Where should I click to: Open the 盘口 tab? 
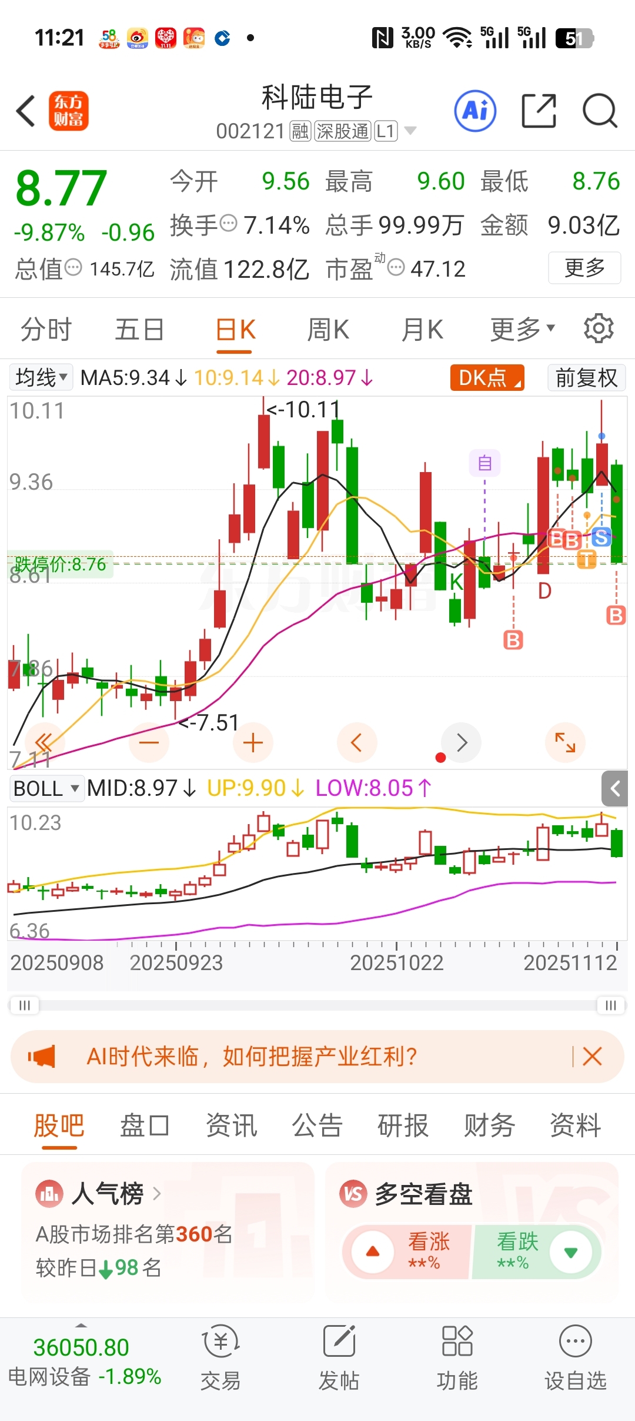(x=145, y=1125)
